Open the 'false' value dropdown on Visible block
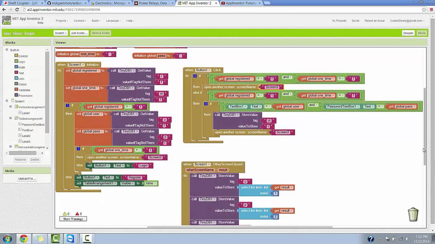 click(151, 183)
